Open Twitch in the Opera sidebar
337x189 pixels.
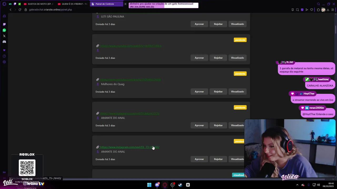click(4, 24)
